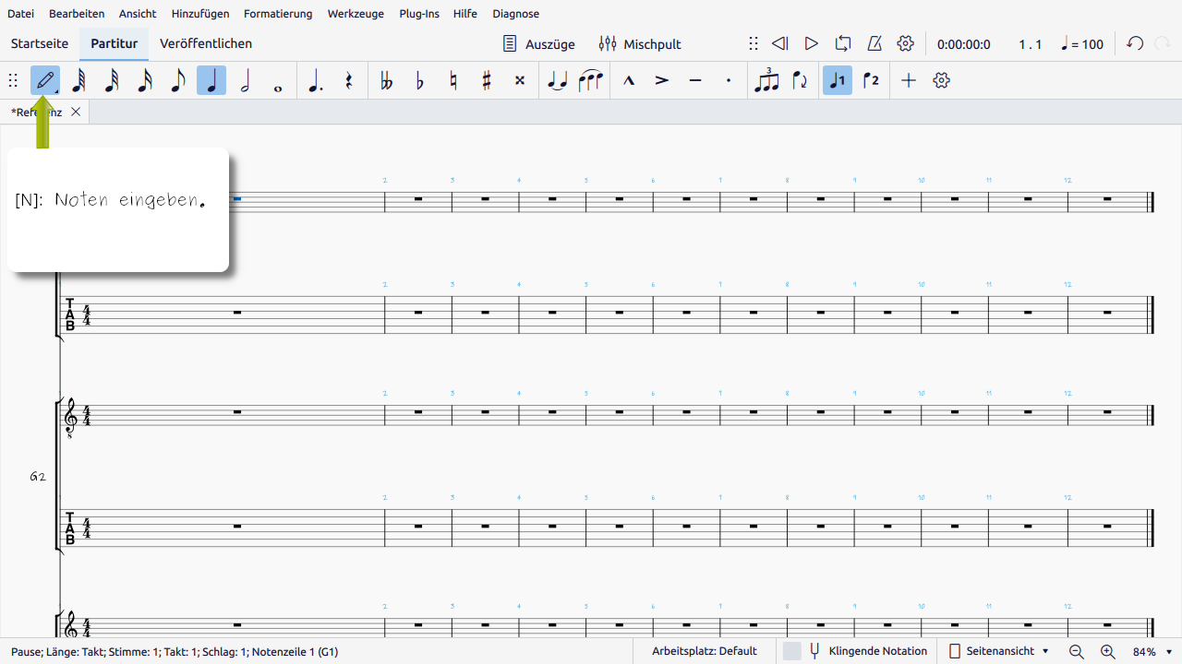Apply sharp accidental
The width and height of the screenshot is (1182, 664).
[x=487, y=80]
